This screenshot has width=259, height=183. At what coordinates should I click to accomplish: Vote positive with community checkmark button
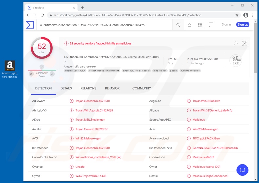coord(52,74)
